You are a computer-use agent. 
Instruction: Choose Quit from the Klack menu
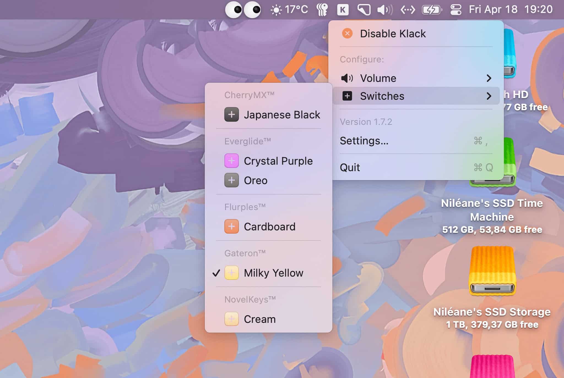tap(416, 167)
